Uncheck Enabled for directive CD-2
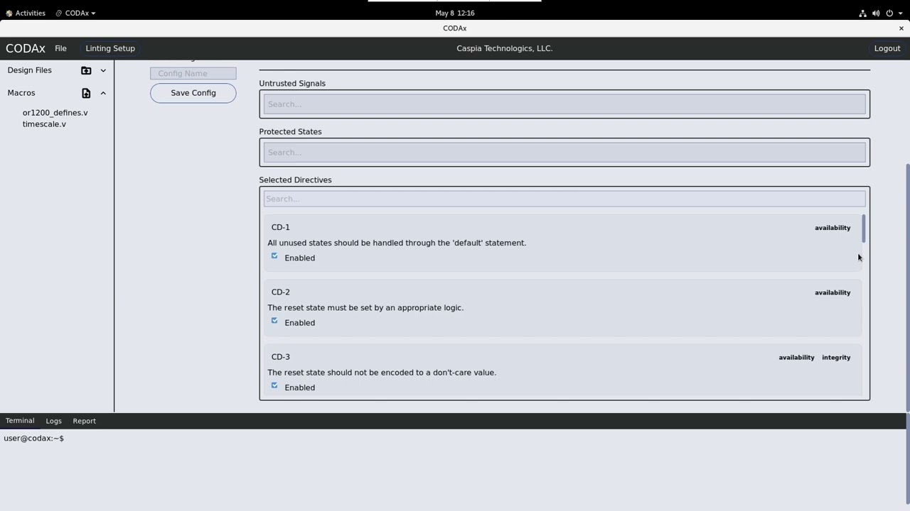This screenshot has width=910, height=511. 274,321
